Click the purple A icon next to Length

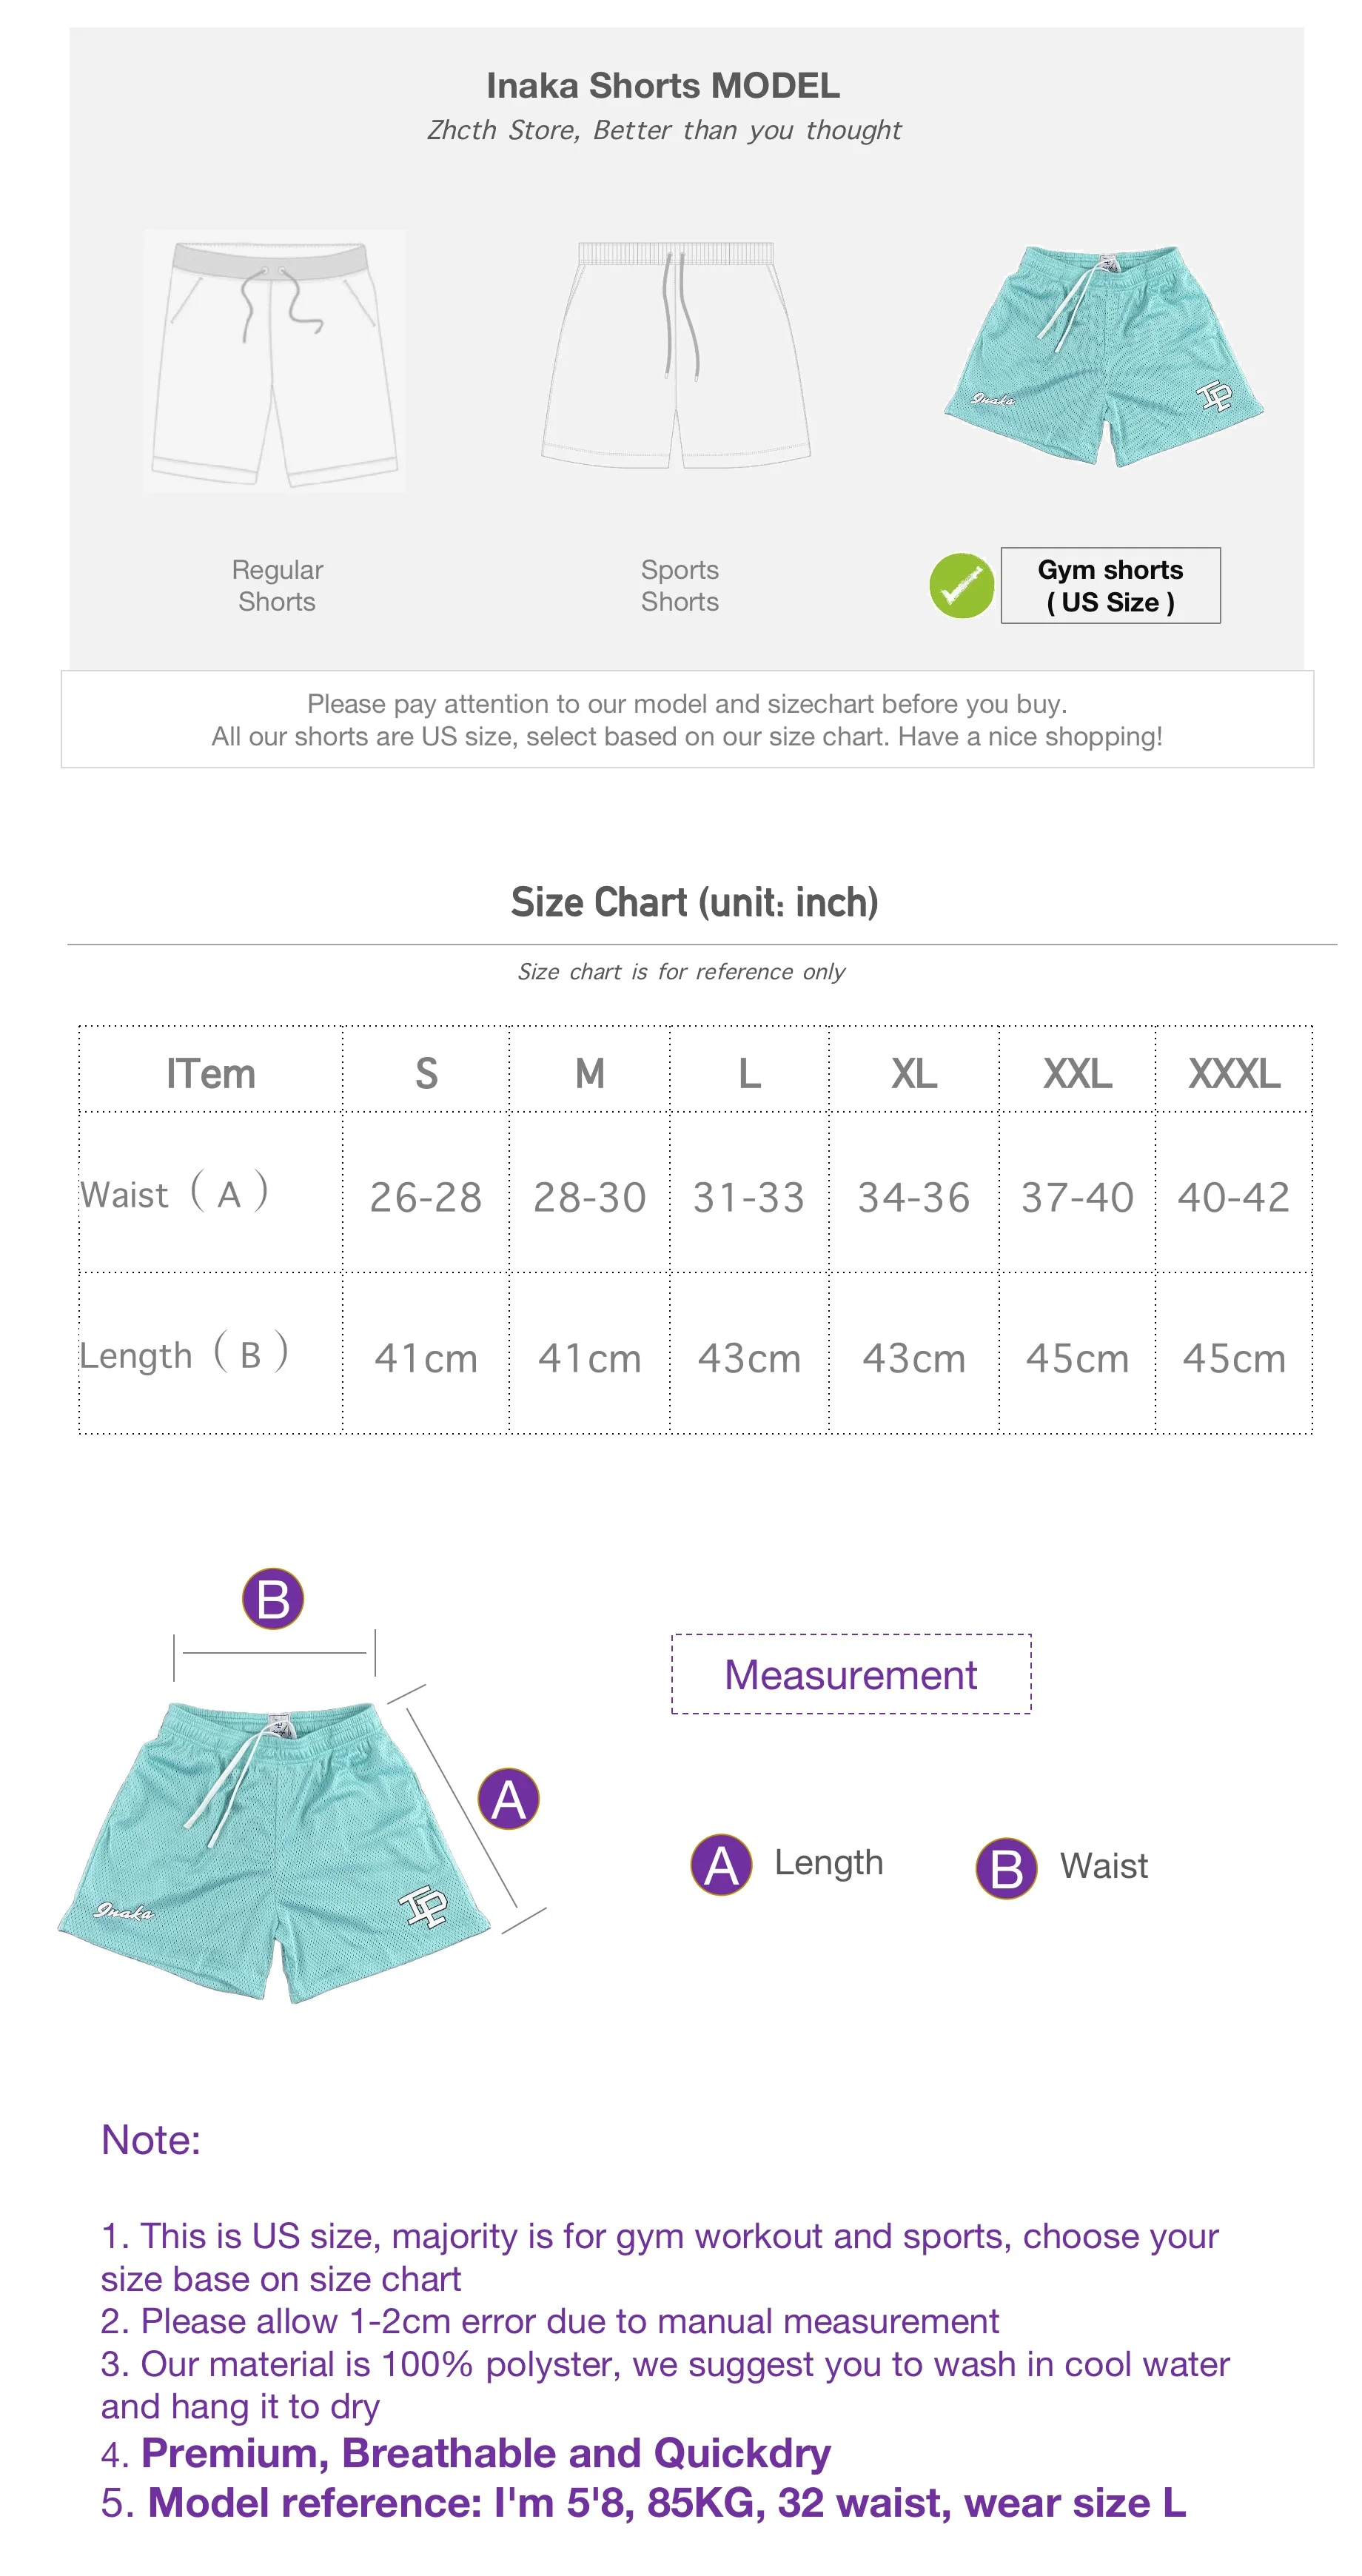[x=721, y=1864]
